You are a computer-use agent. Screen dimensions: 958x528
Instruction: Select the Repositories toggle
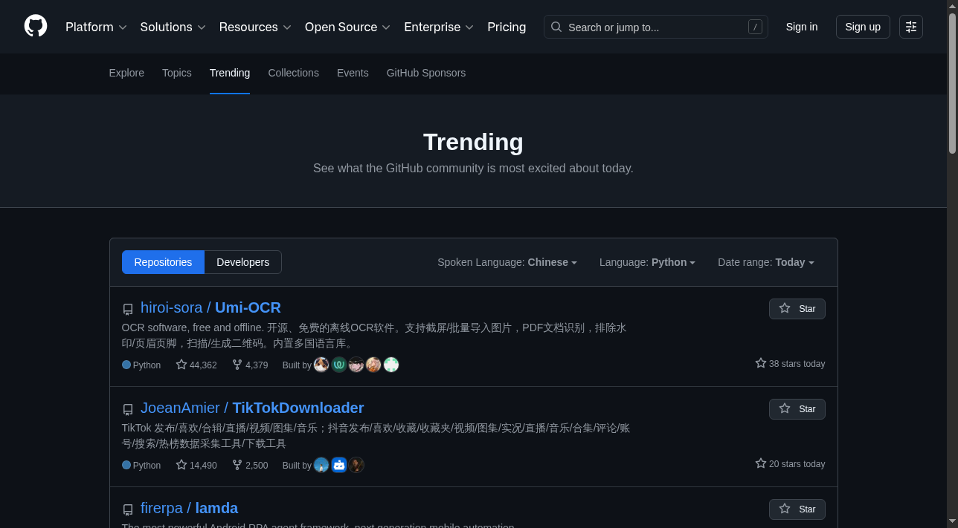coord(163,262)
